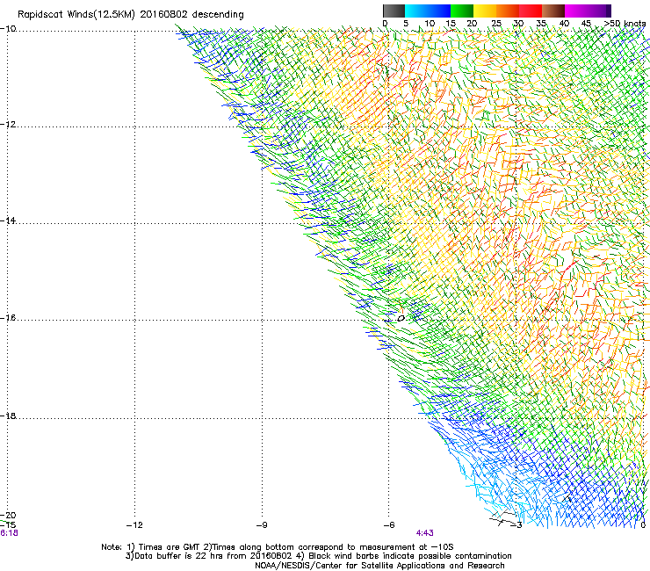Click the '-16' latitude axis label
Image resolution: width=650 pixels, height=571 pixels.
pyautogui.click(x=8, y=318)
